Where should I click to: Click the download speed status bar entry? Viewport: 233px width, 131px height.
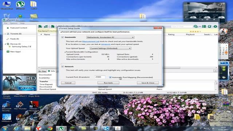tap(133, 92)
